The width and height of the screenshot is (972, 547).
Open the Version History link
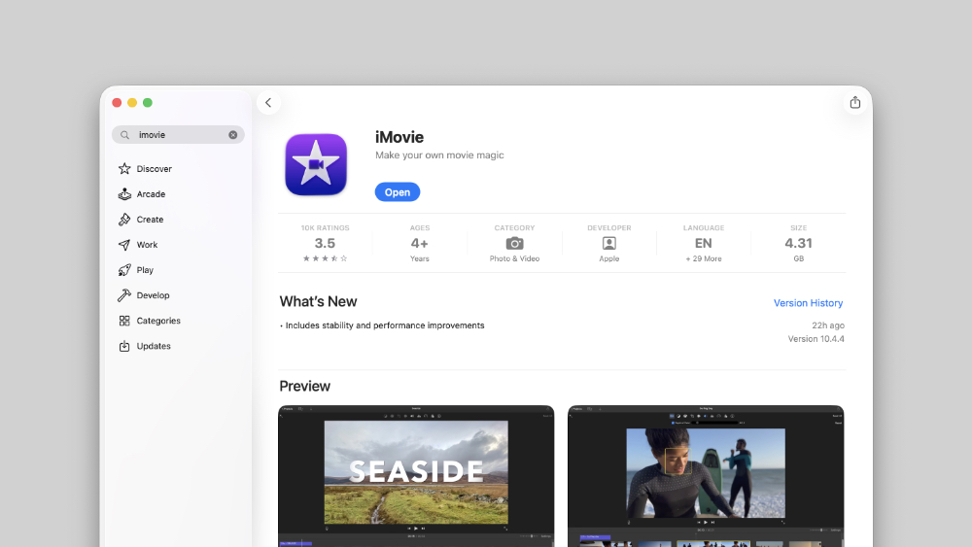pyautogui.click(x=808, y=303)
